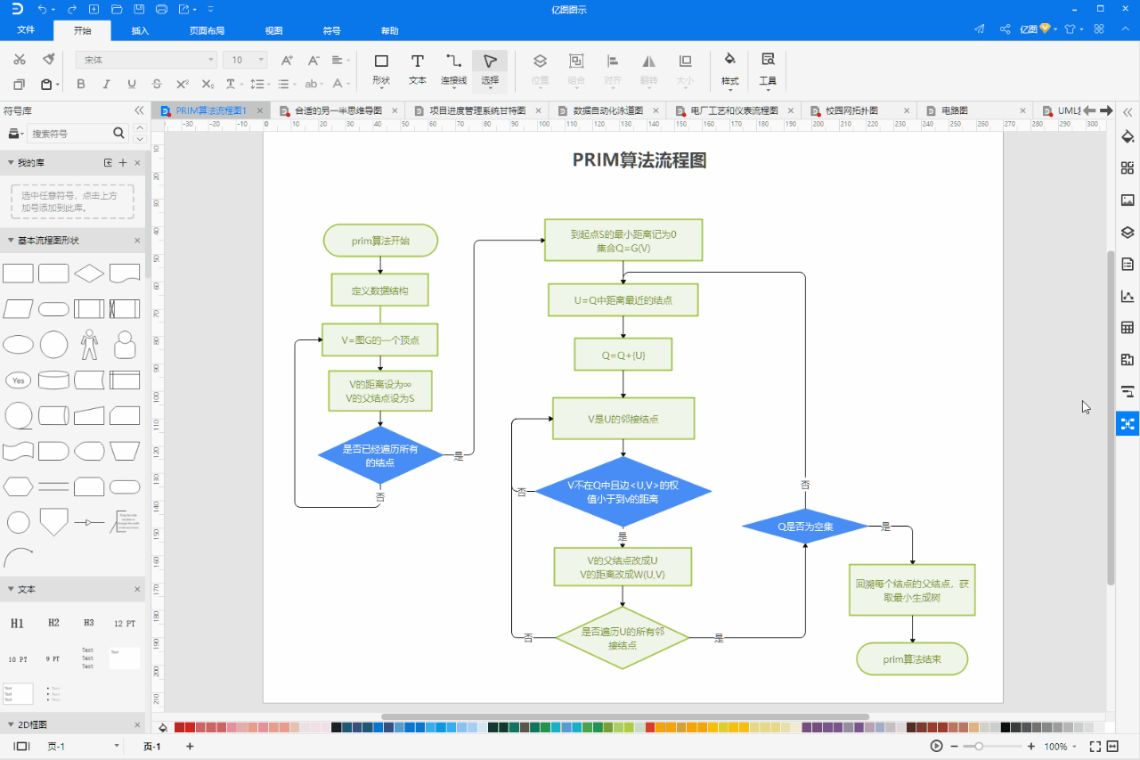1140x760 pixels.
Task: Click the New document plus icon
Action: tap(95, 9)
